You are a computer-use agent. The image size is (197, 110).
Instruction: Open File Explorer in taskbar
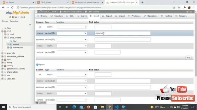pyautogui.click(x=103, y=107)
